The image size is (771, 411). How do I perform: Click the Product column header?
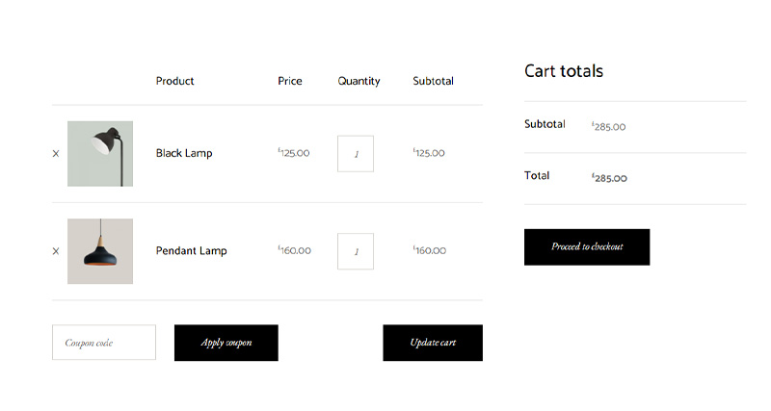tap(174, 81)
